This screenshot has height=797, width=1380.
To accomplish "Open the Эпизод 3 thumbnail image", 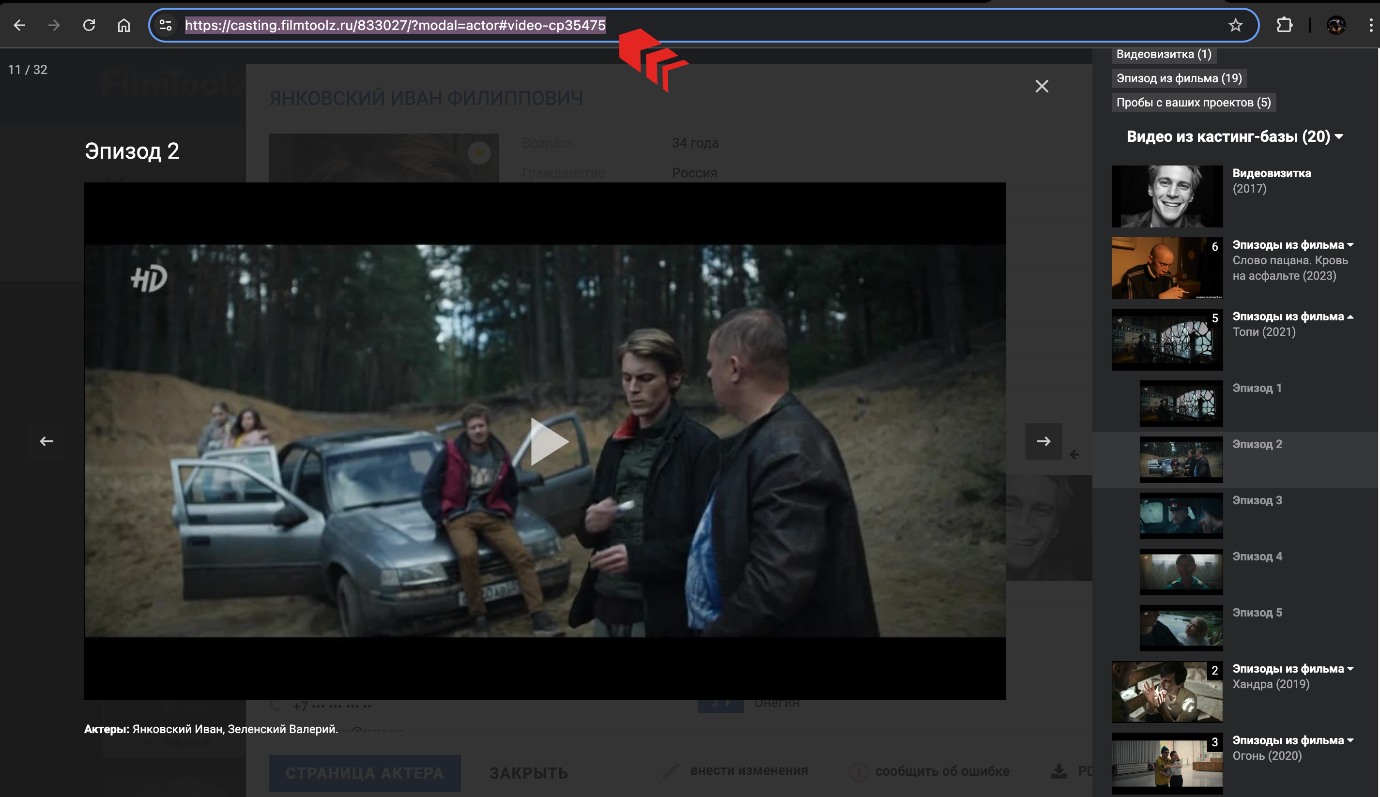I will click(x=1181, y=516).
